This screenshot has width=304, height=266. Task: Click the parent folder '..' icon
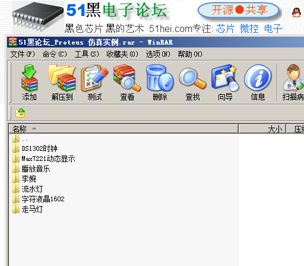(x=15, y=138)
